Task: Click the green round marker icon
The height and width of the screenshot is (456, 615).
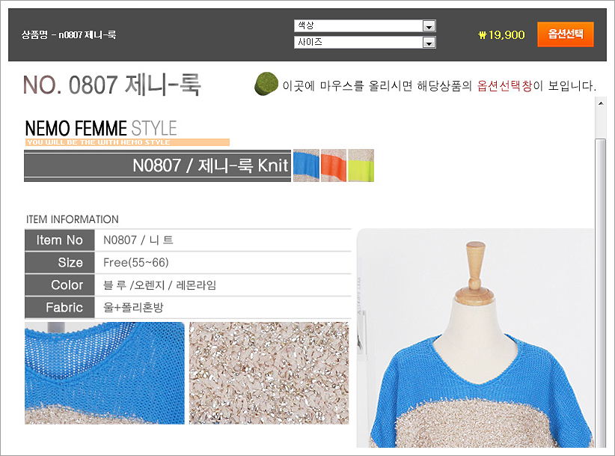Action: pyautogui.click(x=266, y=84)
